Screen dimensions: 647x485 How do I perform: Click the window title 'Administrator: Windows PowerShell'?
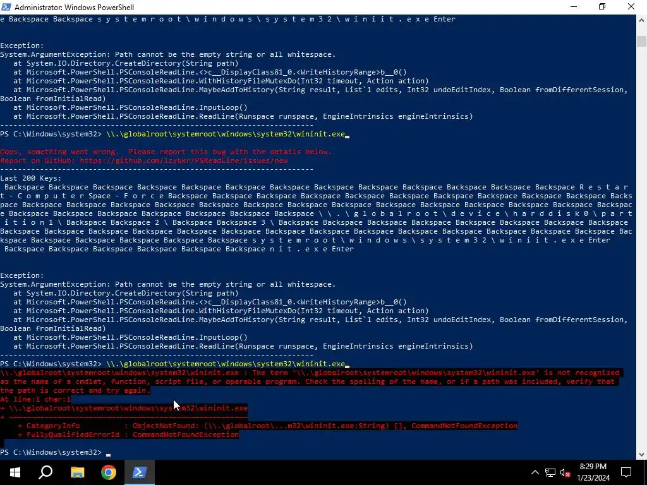(74, 7)
